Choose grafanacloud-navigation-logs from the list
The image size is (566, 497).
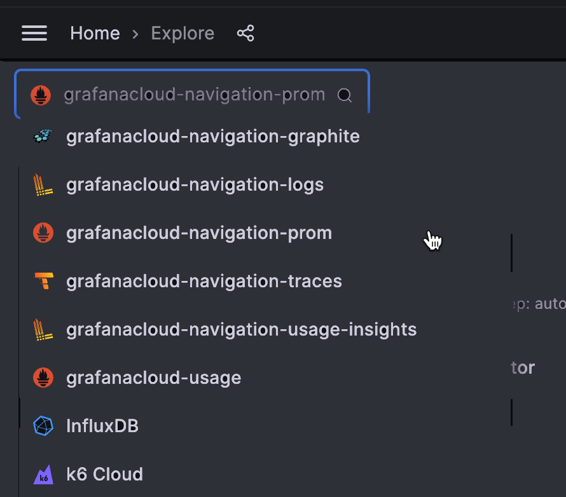(195, 185)
